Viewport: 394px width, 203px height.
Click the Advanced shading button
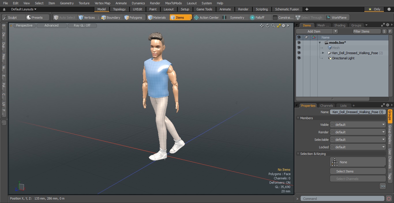[51, 26]
